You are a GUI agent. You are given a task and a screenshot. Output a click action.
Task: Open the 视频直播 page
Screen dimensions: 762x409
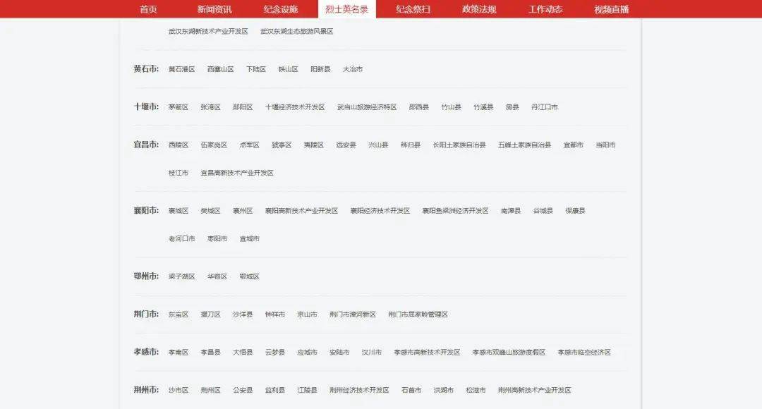[611, 9]
